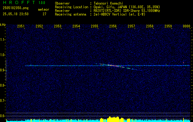The image size is (193, 122).
Task: Click the large yellow power peak at bottom
Action: (x=113, y=119)
